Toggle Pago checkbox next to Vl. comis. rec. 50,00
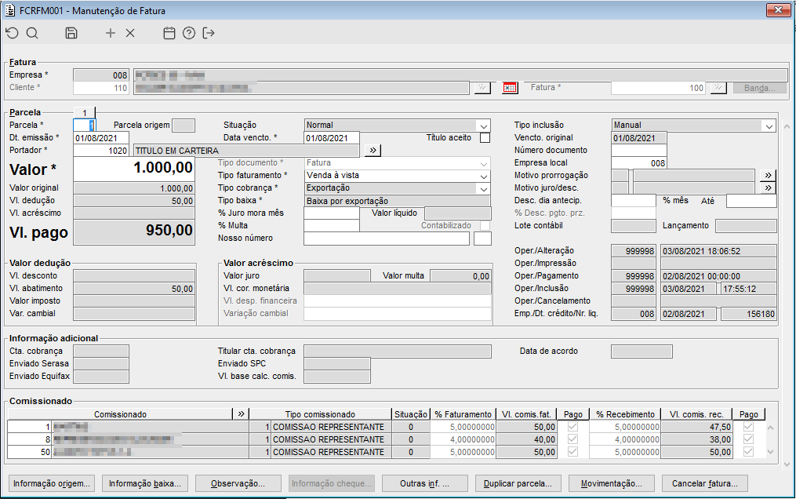Screen dimensions: 796x499 (748, 452)
